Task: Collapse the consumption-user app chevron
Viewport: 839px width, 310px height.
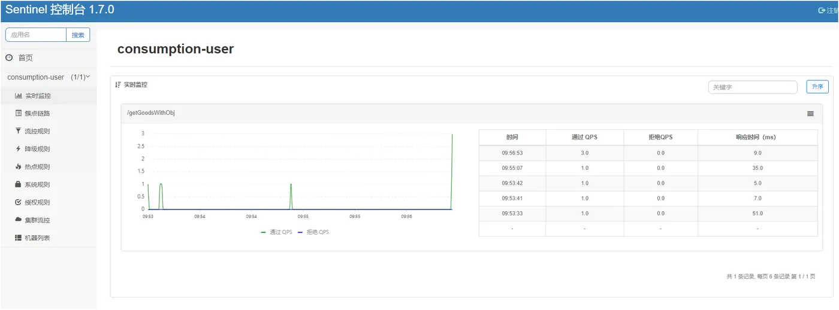Action: 88,77
